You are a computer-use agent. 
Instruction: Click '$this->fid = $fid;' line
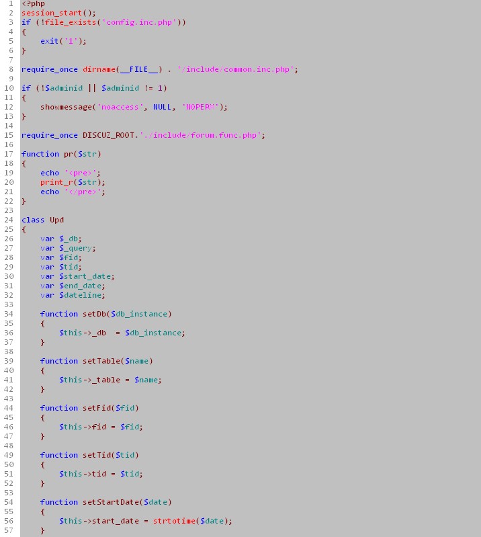point(101,427)
